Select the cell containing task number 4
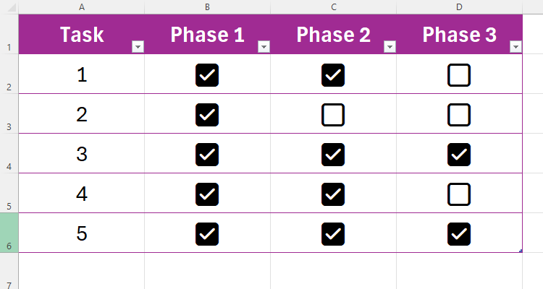The height and width of the screenshot is (289, 543). (81, 194)
